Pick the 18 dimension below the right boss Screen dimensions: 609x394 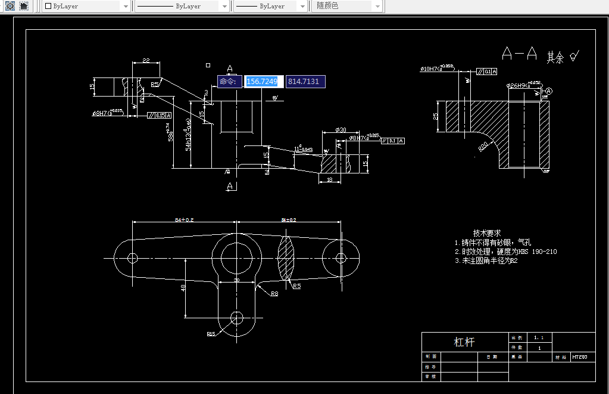pyautogui.click(x=330, y=179)
